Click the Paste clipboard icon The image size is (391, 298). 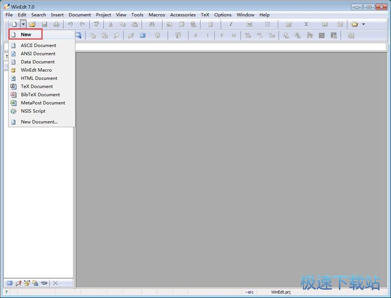tap(135, 24)
